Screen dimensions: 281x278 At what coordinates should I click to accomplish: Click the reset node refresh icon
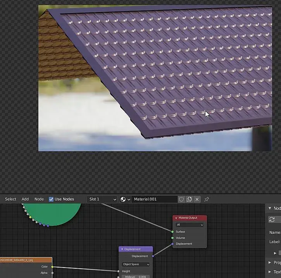click(272, 219)
